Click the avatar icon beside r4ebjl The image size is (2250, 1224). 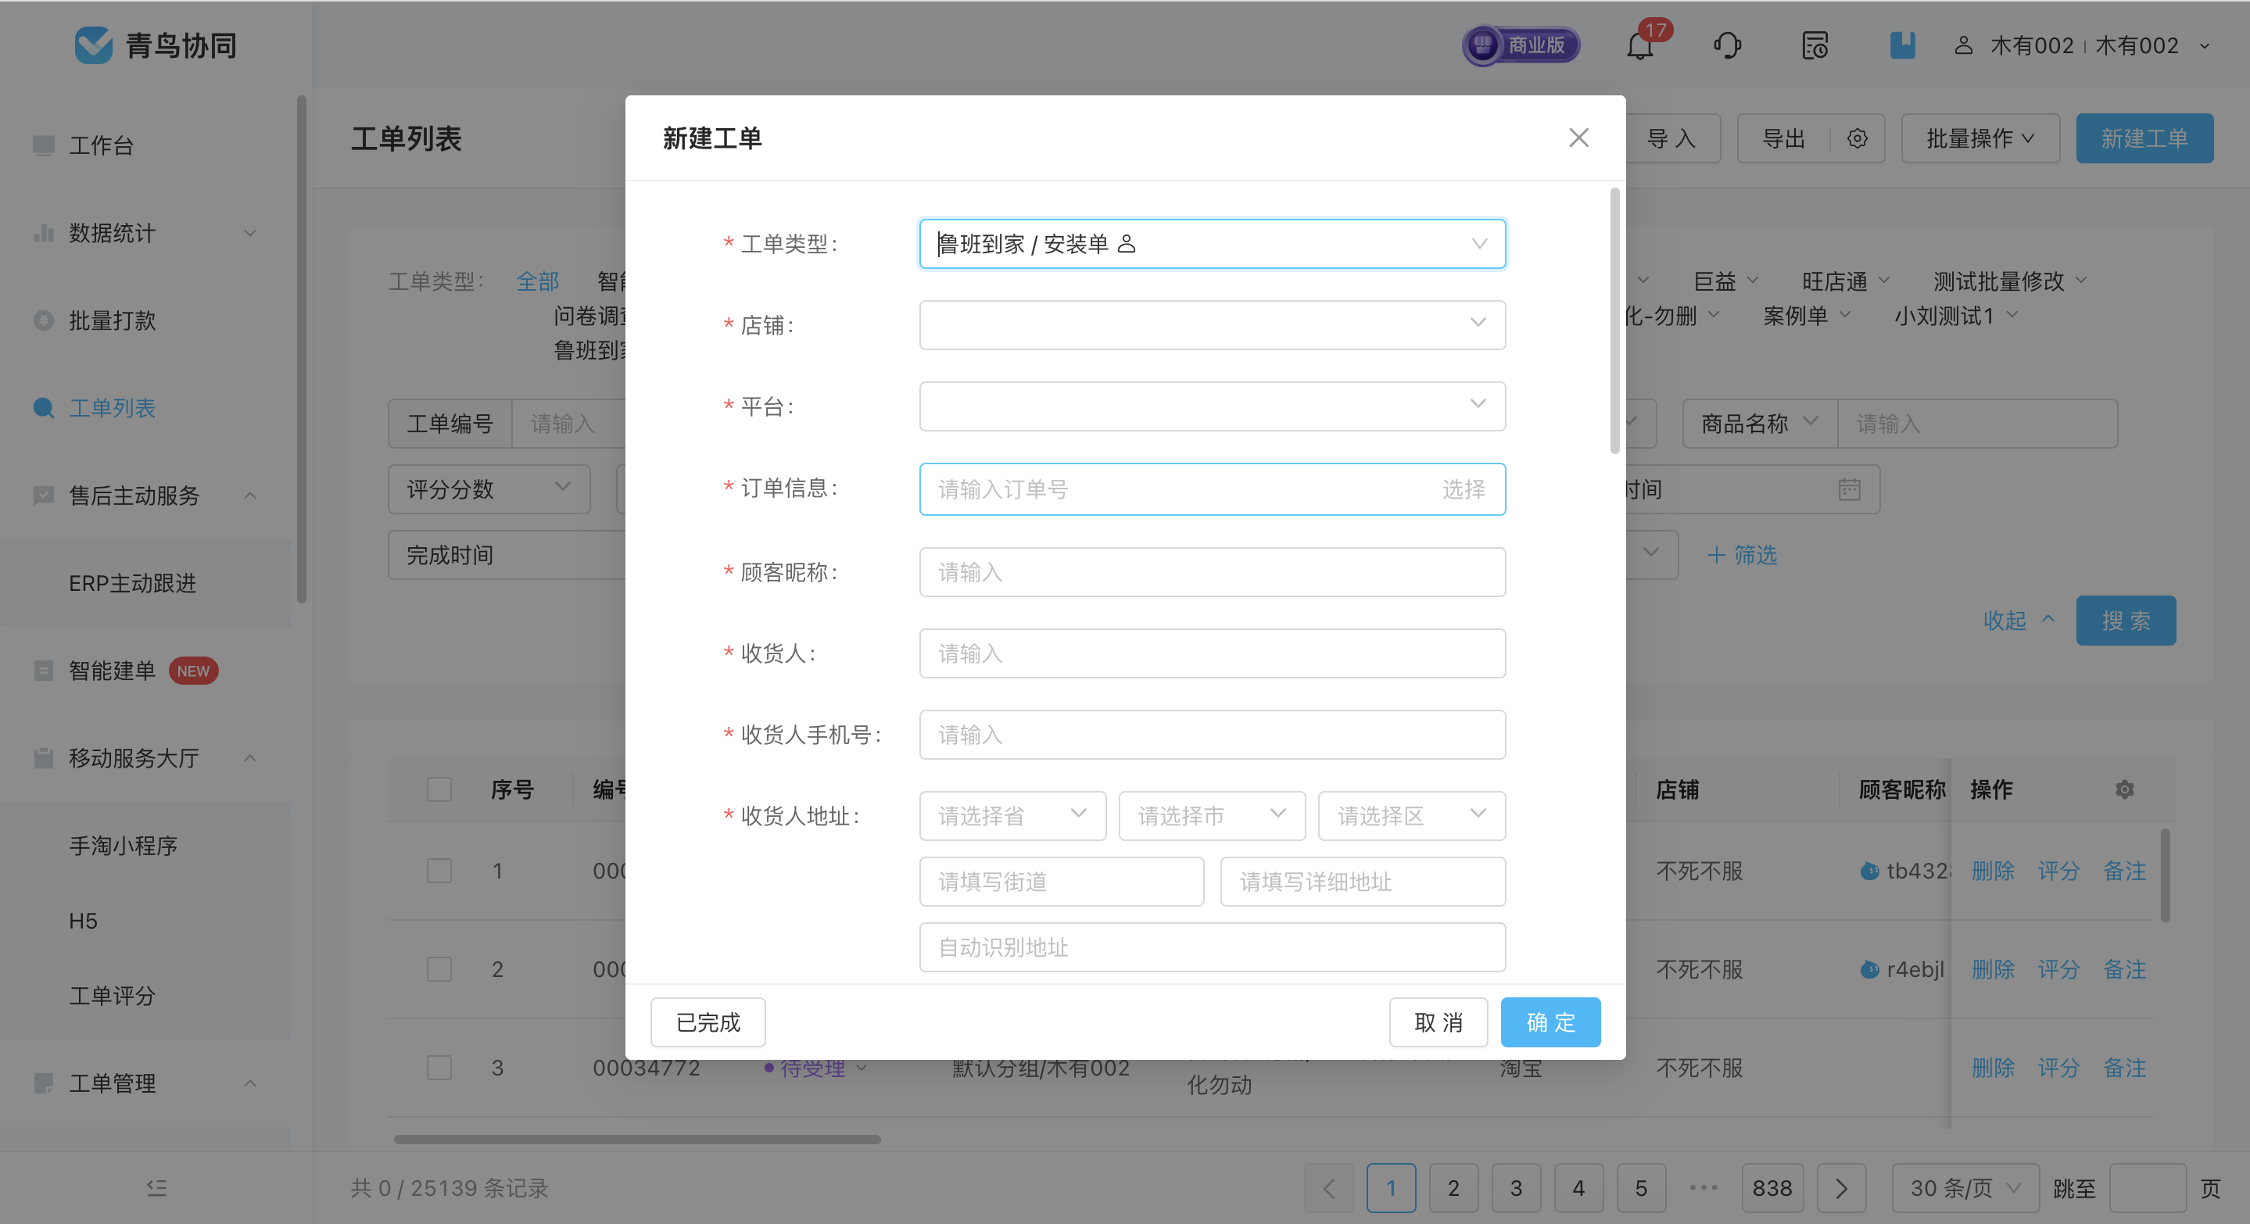pyautogui.click(x=1869, y=969)
